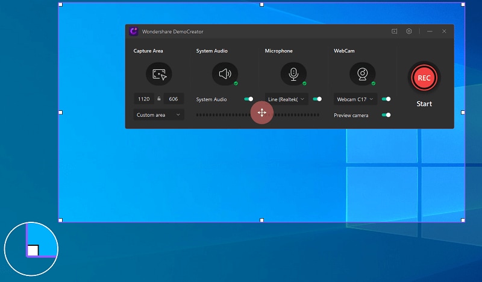Open the Line (Realtek microphone dropdown
The height and width of the screenshot is (282, 482).
point(287,99)
